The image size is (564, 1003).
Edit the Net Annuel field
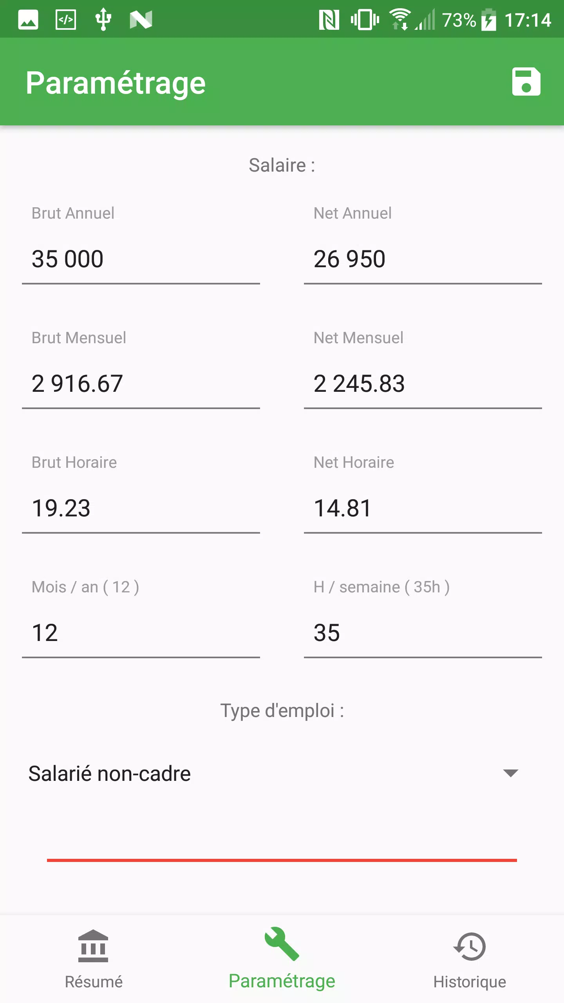click(x=423, y=259)
